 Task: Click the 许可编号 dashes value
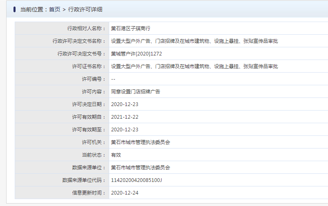[113, 79]
